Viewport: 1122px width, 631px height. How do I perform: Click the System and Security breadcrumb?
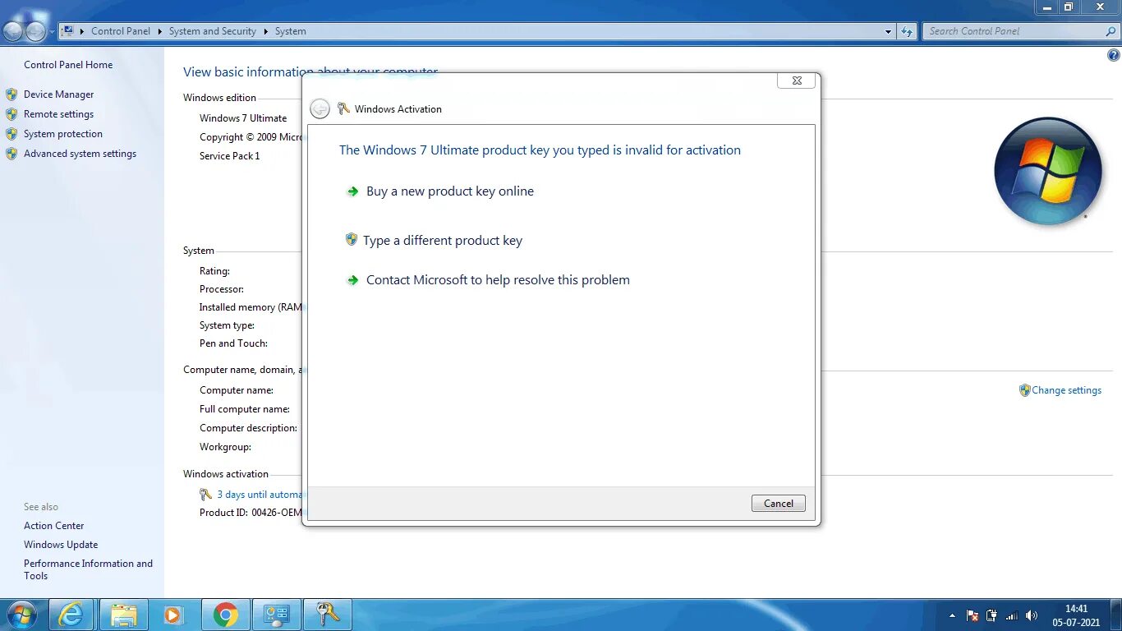click(213, 31)
